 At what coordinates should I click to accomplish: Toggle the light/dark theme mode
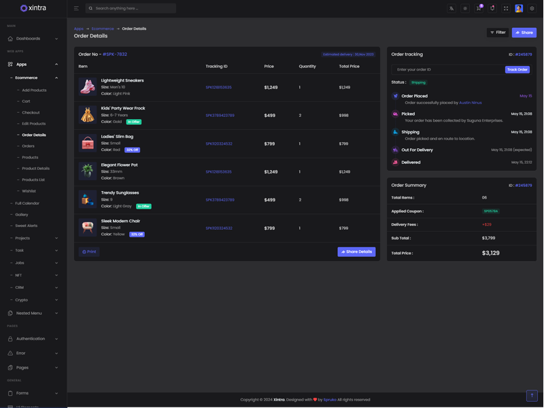click(465, 9)
